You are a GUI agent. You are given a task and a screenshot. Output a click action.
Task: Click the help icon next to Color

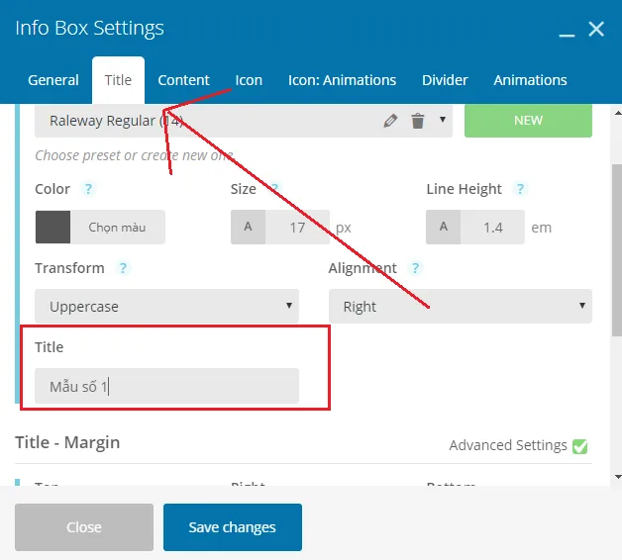[x=88, y=189]
